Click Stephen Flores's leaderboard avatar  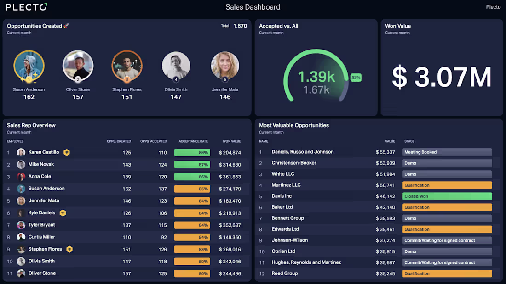click(x=127, y=66)
